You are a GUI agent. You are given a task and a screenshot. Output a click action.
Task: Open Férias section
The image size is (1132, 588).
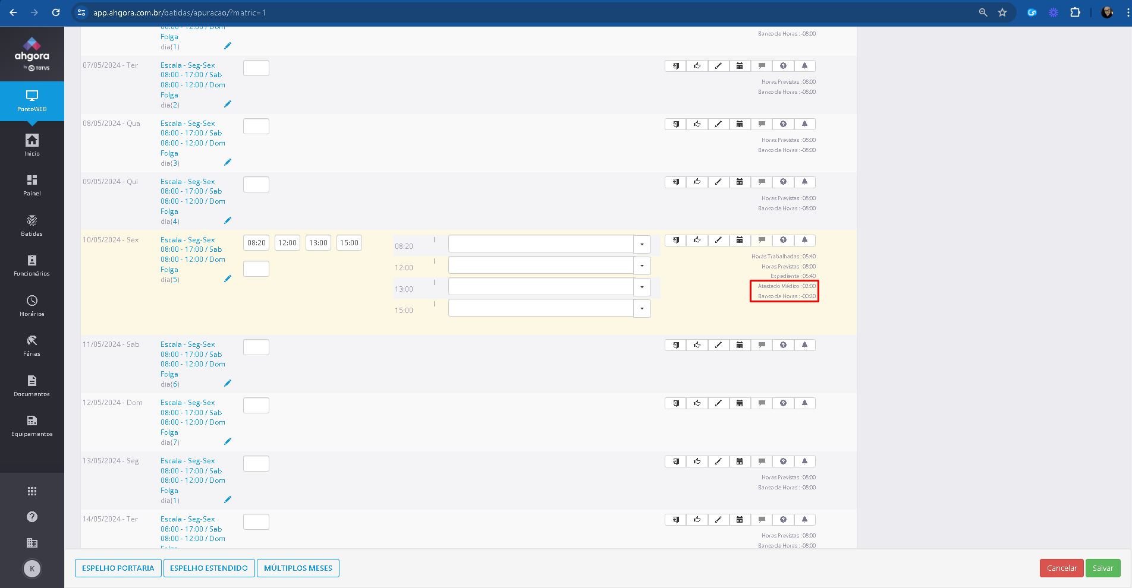pos(32,346)
